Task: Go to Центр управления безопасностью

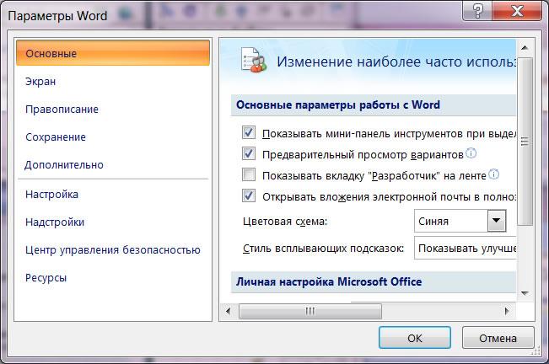Action: [x=113, y=250]
